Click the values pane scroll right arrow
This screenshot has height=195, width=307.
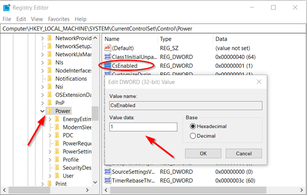pos(302,190)
